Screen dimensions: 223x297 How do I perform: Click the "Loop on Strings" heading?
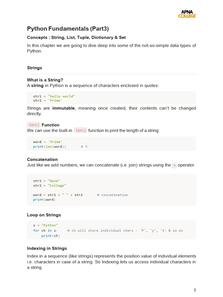tap(44, 215)
